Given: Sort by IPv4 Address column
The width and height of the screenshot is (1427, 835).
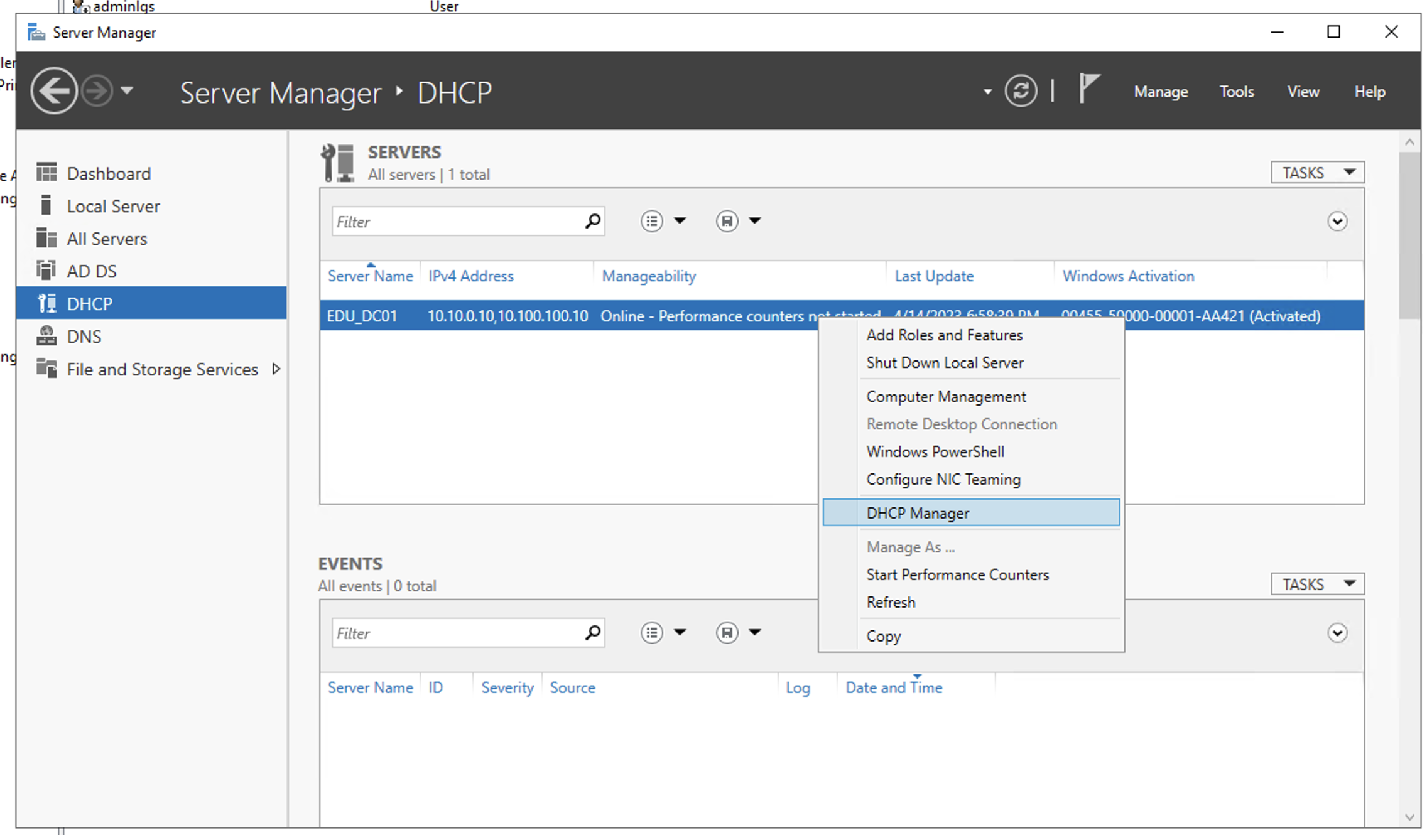Looking at the screenshot, I should [x=470, y=276].
